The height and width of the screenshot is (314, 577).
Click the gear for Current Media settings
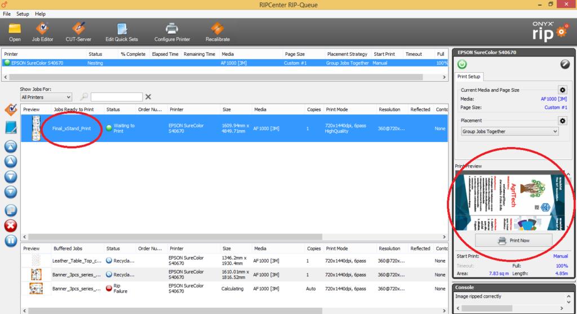tap(562, 90)
